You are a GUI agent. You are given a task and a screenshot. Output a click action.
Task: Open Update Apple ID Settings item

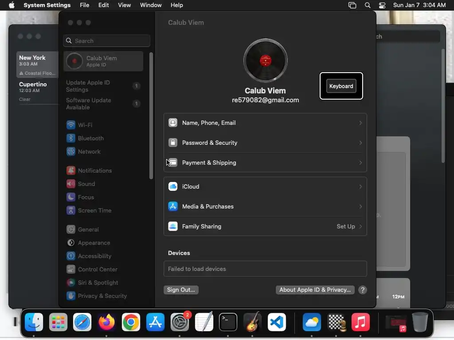click(x=103, y=86)
